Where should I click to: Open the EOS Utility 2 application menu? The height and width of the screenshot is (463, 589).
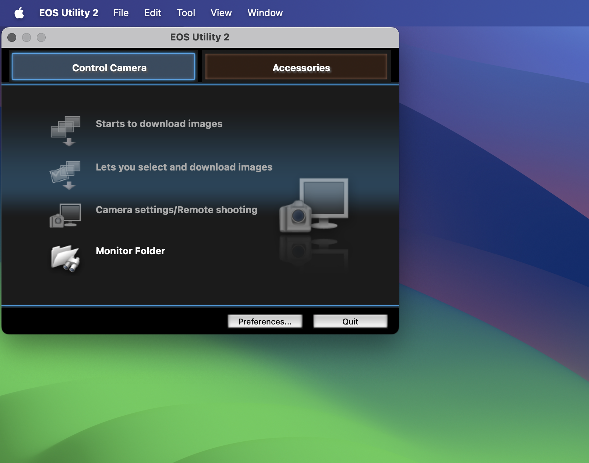pyautogui.click(x=69, y=13)
